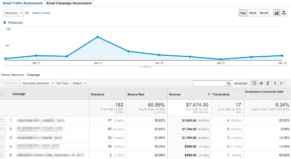This screenshot has width=291, height=159.
Task: Switch to Email Traffic Assessment tab
Action: (x=23, y=3)
